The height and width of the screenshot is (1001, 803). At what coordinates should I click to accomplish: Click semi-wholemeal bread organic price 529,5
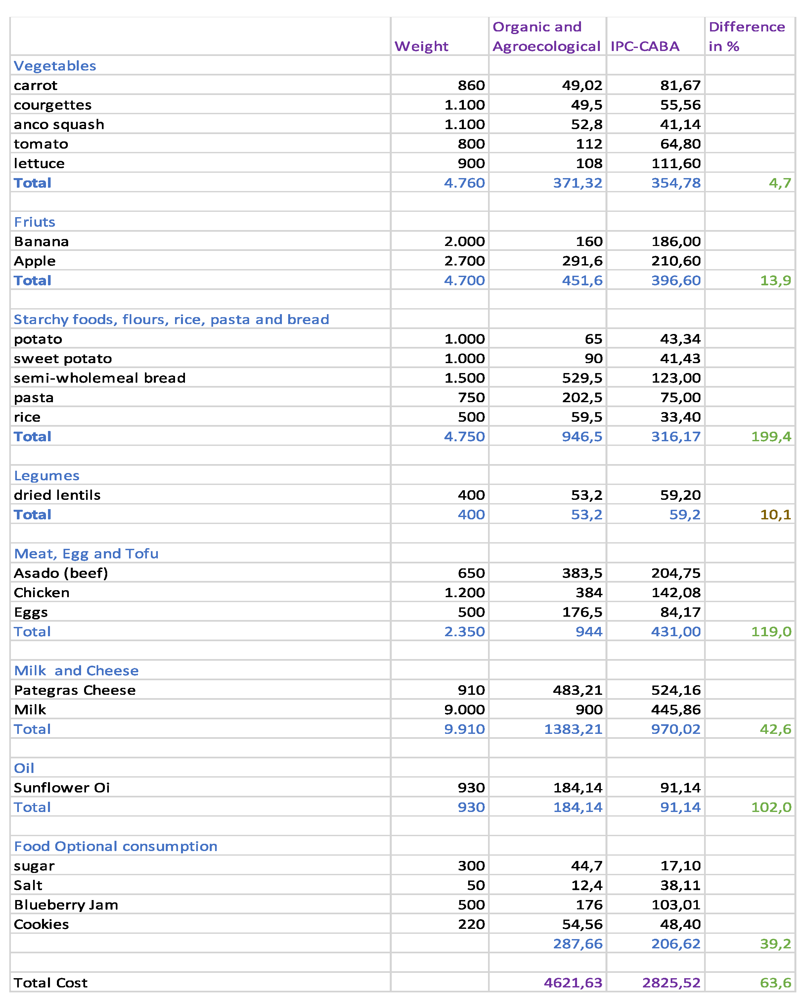point(582,378)
